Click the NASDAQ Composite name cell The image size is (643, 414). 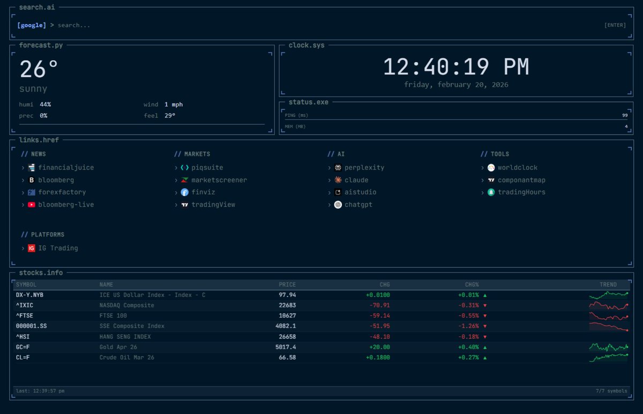126,305
